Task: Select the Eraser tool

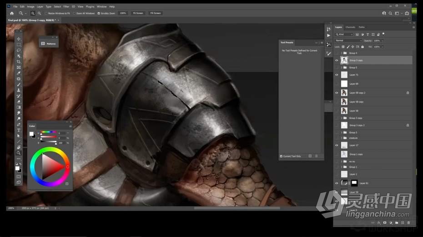Action: tap(19, 102)
